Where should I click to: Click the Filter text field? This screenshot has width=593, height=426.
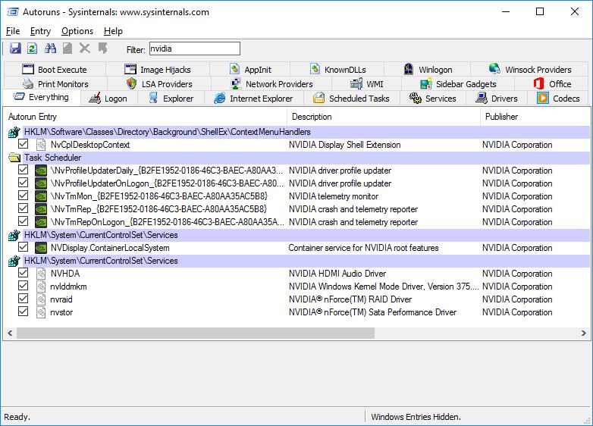pos(195,49)
